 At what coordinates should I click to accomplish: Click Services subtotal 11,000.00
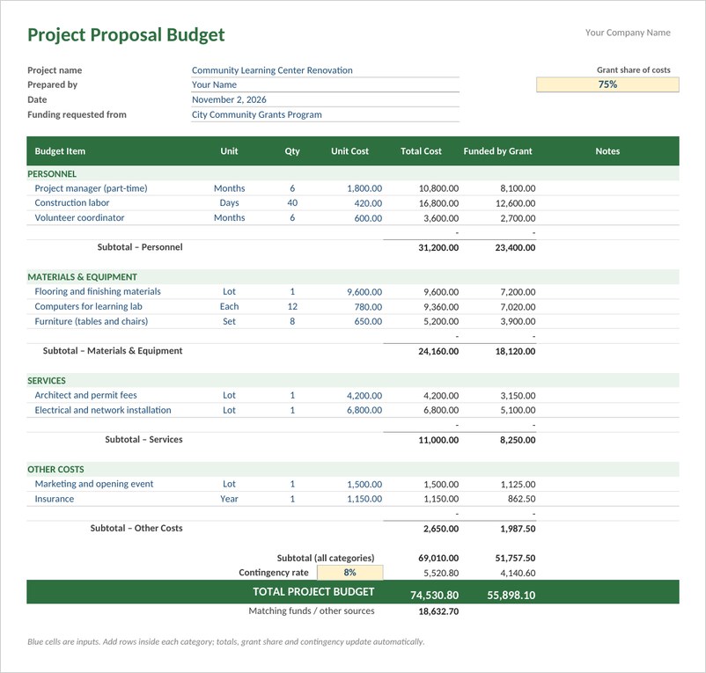click(438, 440)
